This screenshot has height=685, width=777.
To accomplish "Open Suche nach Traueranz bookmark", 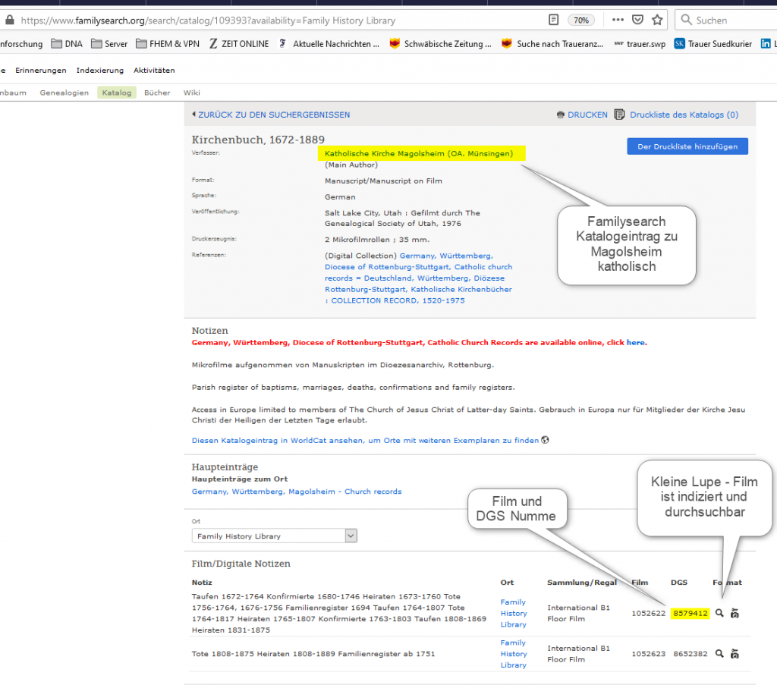I will coord(552,43).
